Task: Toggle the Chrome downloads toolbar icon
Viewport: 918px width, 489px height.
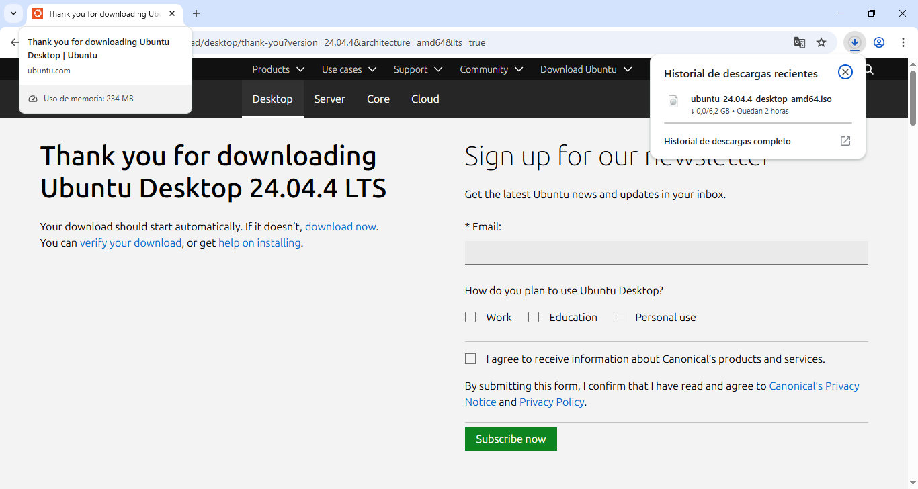Action: point(855,42)
